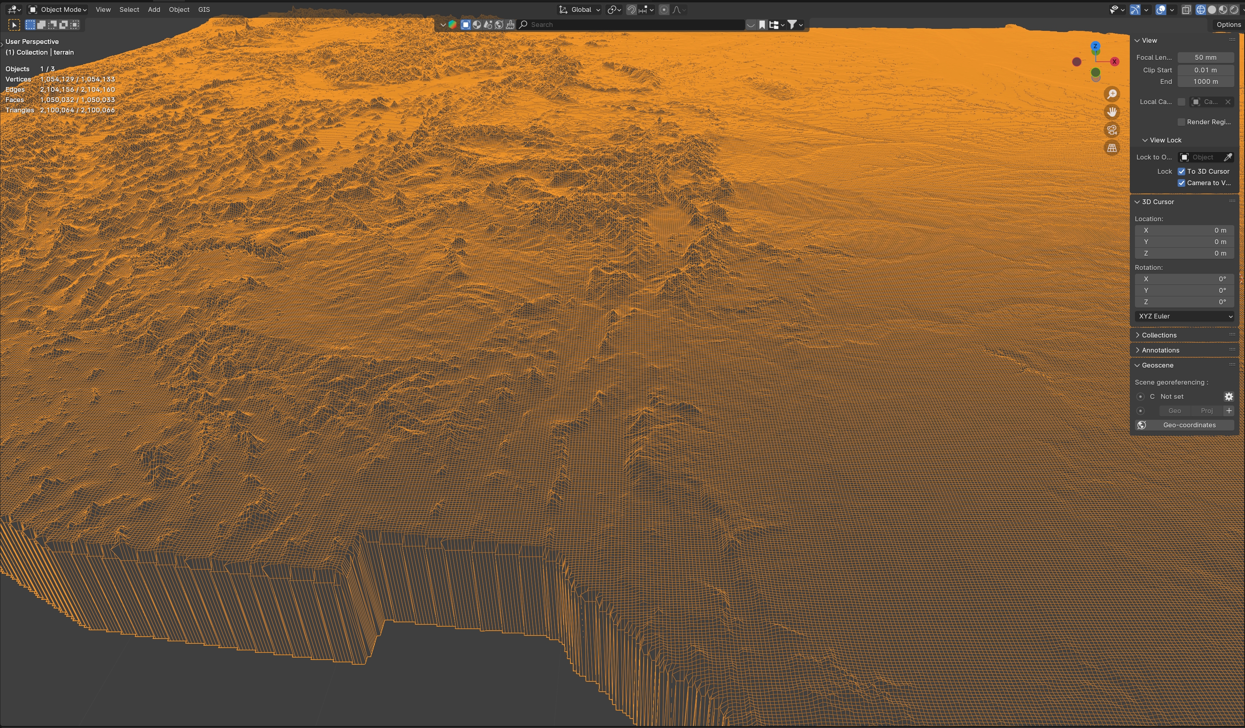Switch perspective/orthographic grid icon

pos(1112,148)
